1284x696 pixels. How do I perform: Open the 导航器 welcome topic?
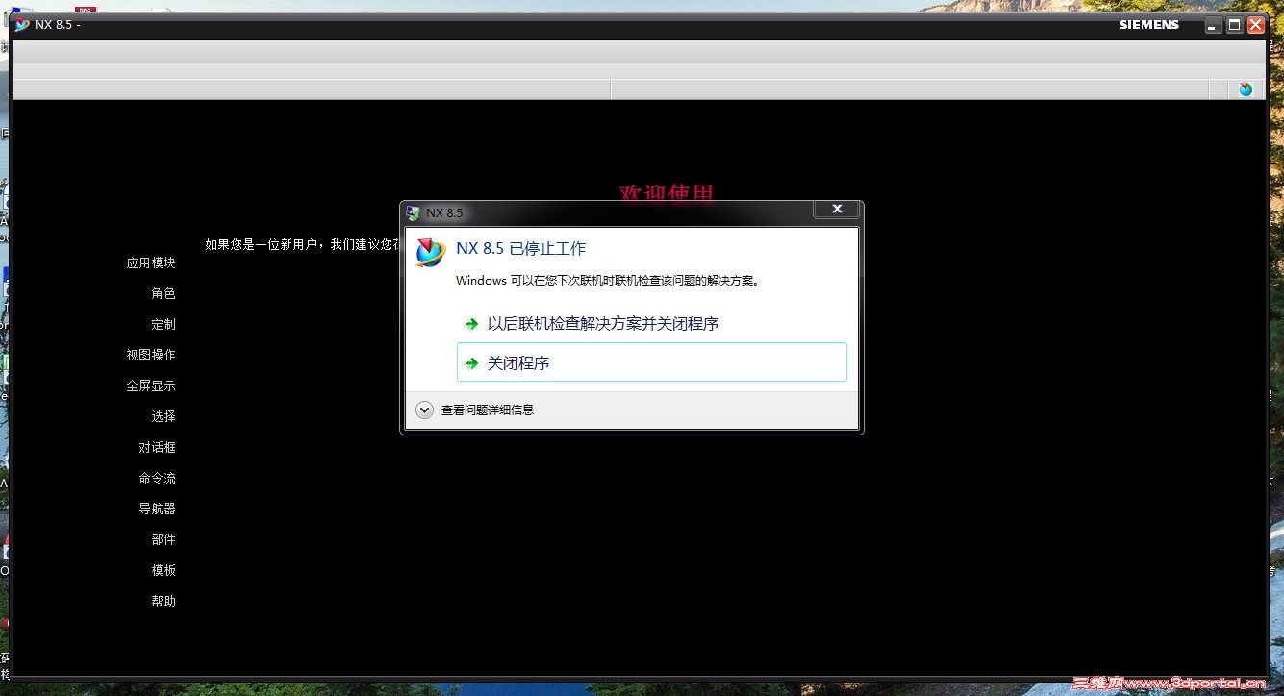[158, 509]
